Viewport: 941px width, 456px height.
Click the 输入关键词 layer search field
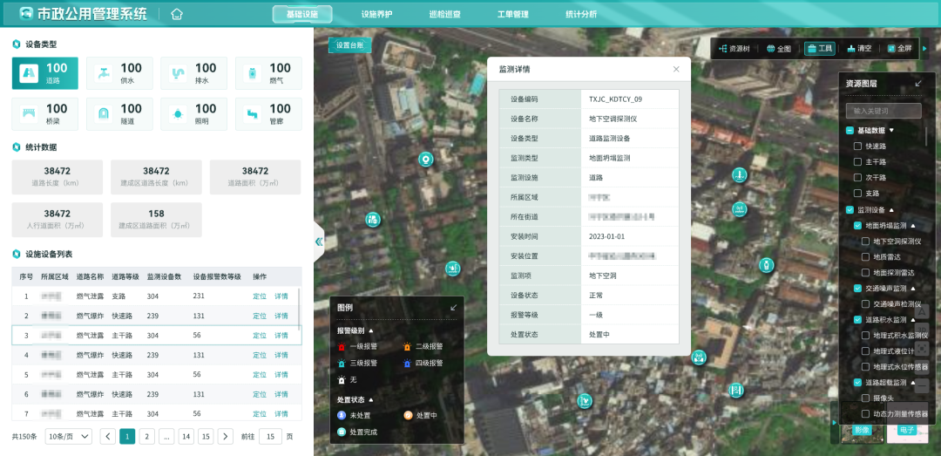click(x=883, y=111)
